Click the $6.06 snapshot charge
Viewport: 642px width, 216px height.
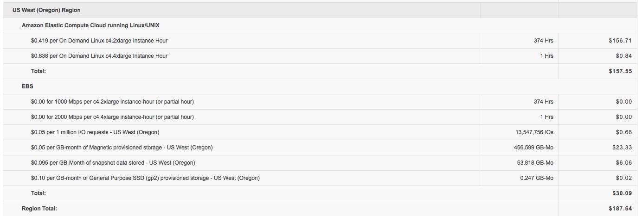click(x=624, y=163)
